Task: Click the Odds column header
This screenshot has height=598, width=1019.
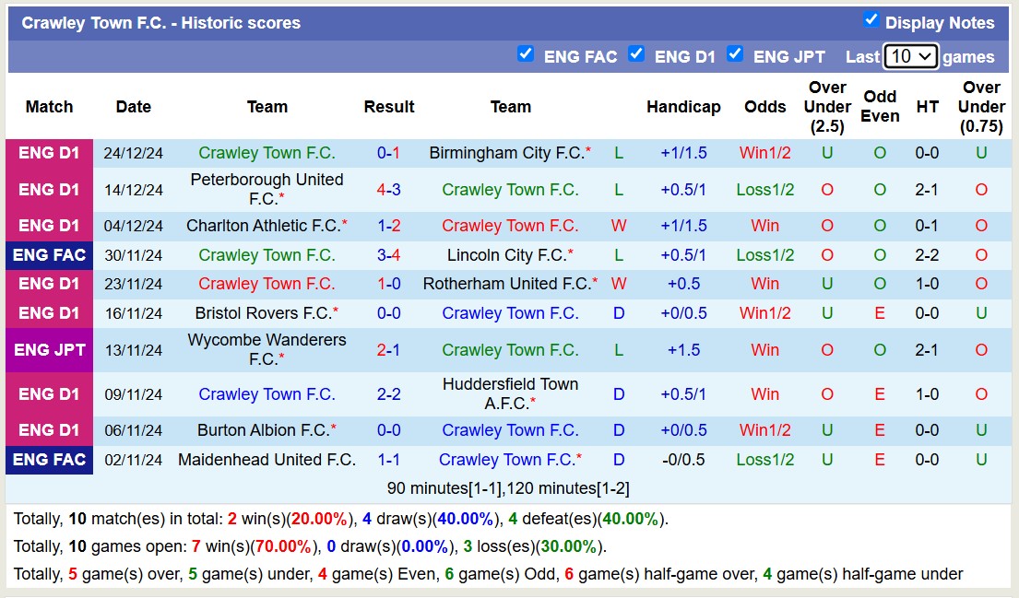Action: click(x=764, y=107)
